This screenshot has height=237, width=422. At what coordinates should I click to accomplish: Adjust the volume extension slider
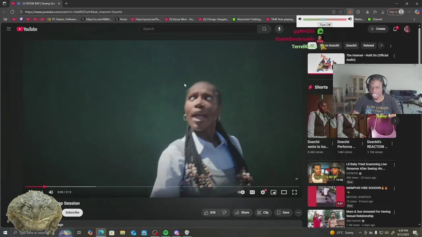pos(325,19)
